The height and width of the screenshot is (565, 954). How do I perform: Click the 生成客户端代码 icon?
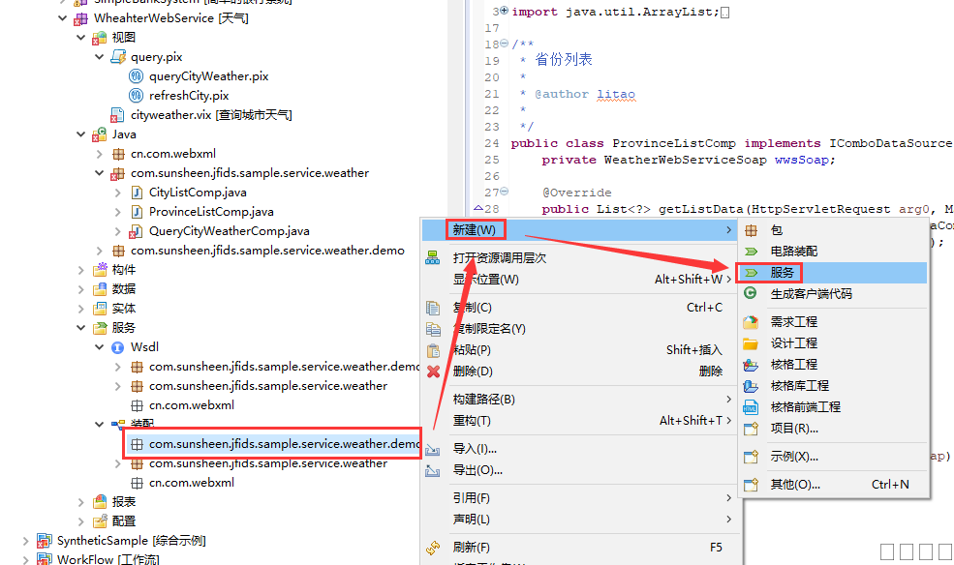click(751, 294)
